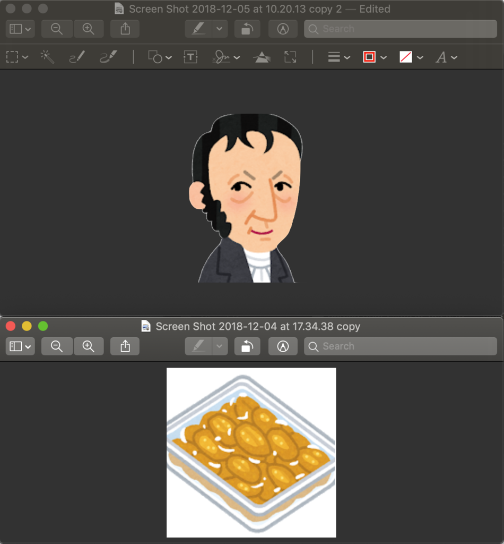Click Search field in the top window
The image size is (504, 544).
pyautogui.click(x=401, y=29)
